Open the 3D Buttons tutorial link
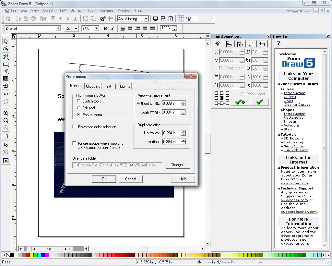Screen dimensions: 332x266 click(x=293, y=138)
